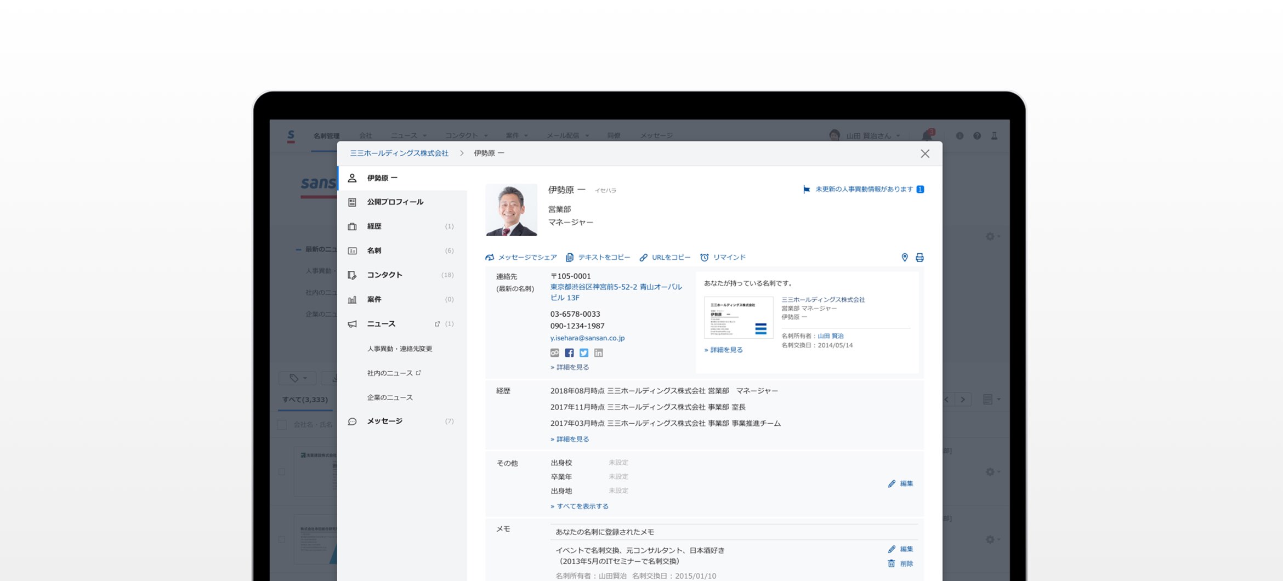Click the info icon in top bar
This screenshot has height=581, width=1283.
tap(960, 136)
